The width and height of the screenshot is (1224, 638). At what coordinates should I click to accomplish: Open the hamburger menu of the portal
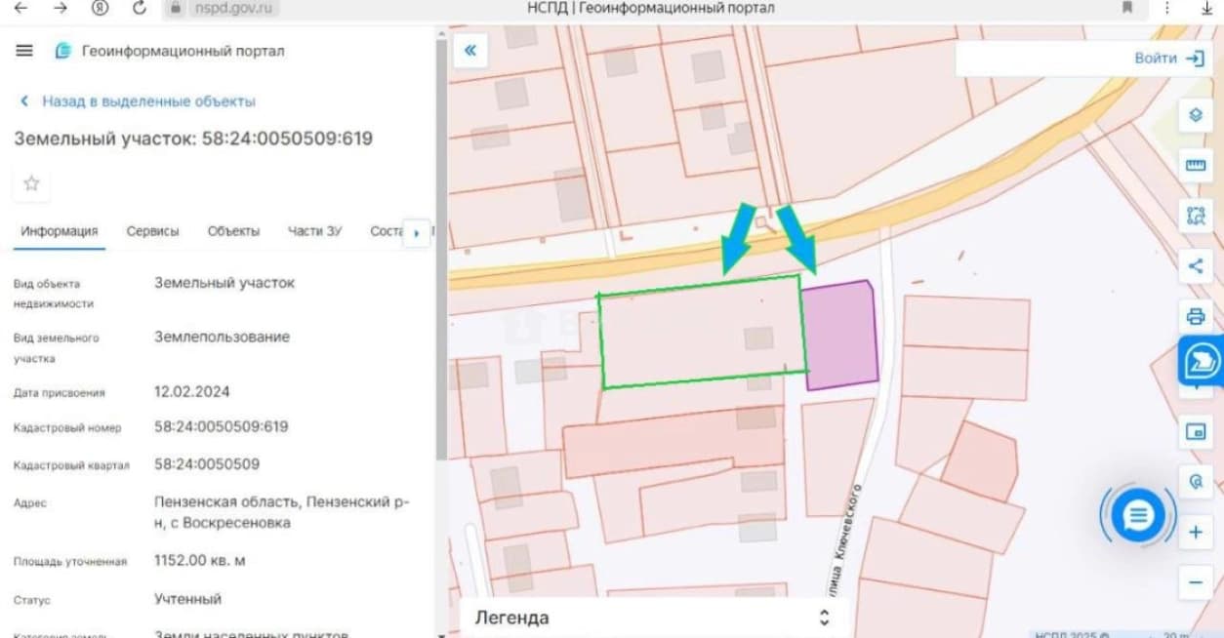click(x=24, y=51)
